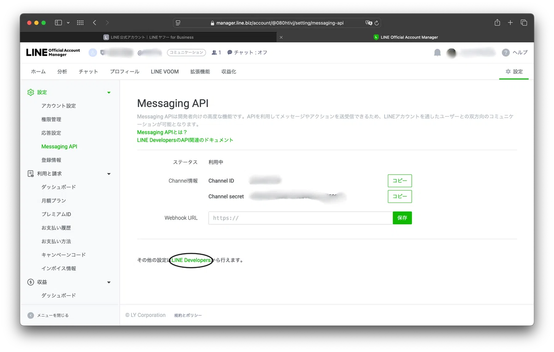Select 登録情報 in sidebar
Image resolution: width=554 pixels, height=352 pixels.
point(51,160)
